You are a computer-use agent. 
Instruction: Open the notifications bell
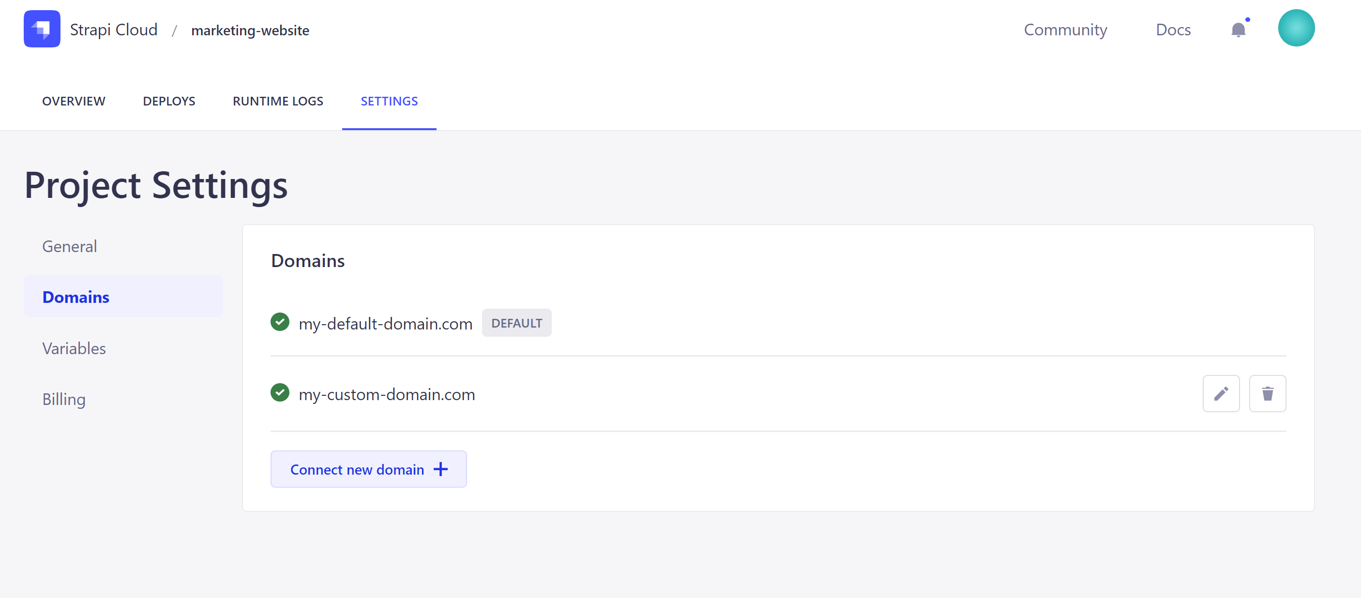click(x=1238, y=30)
